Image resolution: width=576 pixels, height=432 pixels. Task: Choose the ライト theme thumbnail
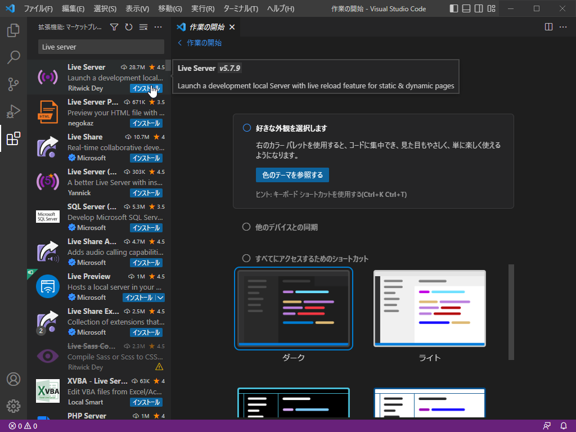coord(429,308)
